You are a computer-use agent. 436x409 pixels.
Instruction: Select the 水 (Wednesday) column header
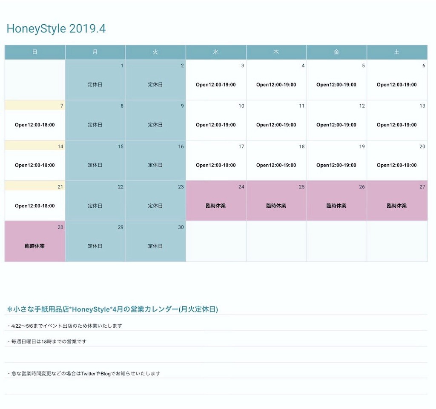coord(216,52)
